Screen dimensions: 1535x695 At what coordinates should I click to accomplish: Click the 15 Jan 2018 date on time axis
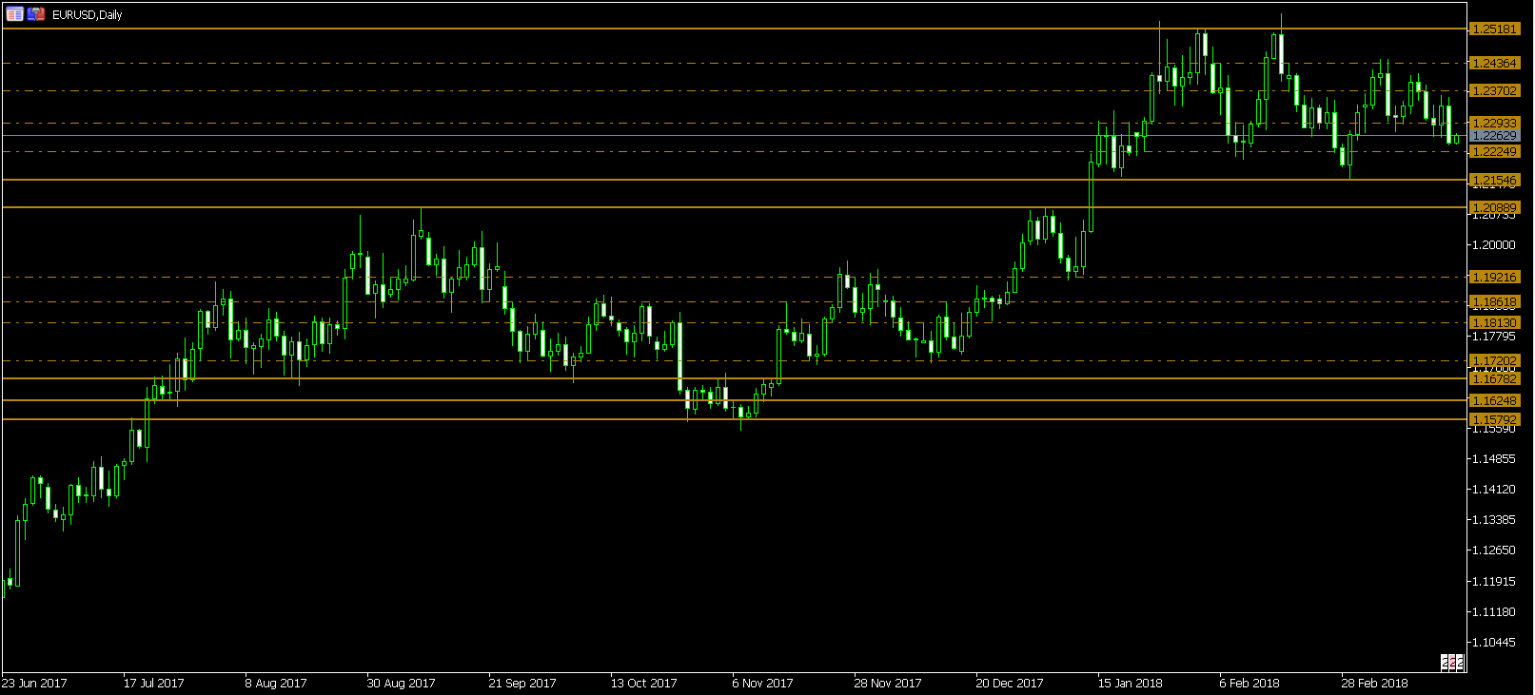tap(1130, 684)
